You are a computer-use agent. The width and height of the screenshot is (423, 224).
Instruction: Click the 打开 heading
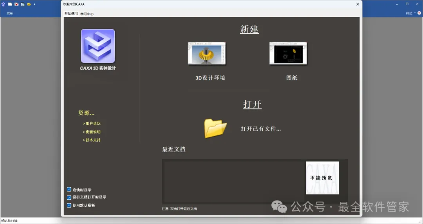(x=252, y=104)
